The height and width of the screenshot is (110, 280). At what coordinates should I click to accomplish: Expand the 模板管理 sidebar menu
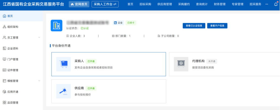(21, 81)
